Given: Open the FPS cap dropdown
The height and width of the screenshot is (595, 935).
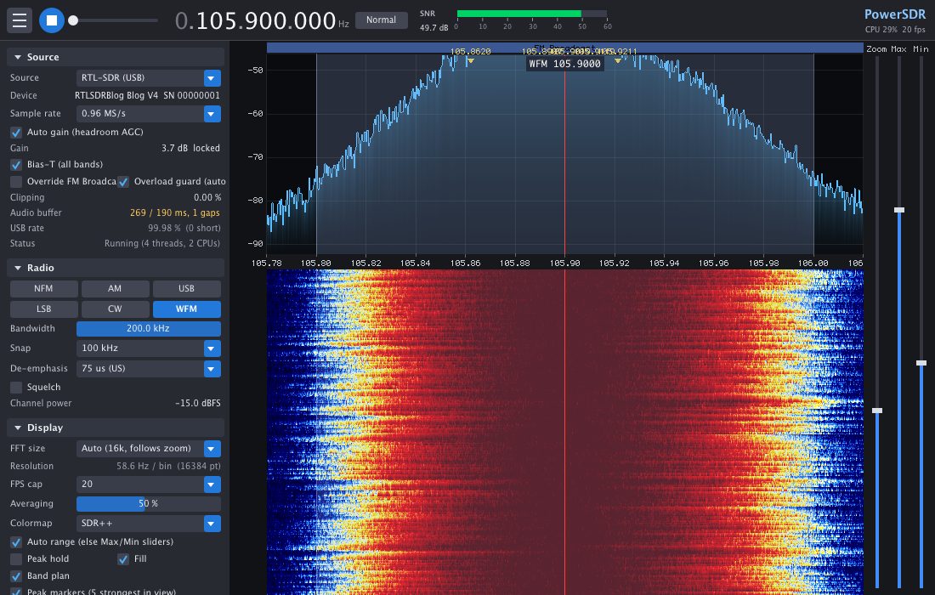Looking at the screenshot, I should [x=149, y=484].
